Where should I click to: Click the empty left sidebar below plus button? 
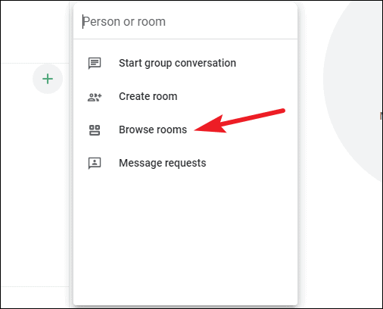(35, 189)
